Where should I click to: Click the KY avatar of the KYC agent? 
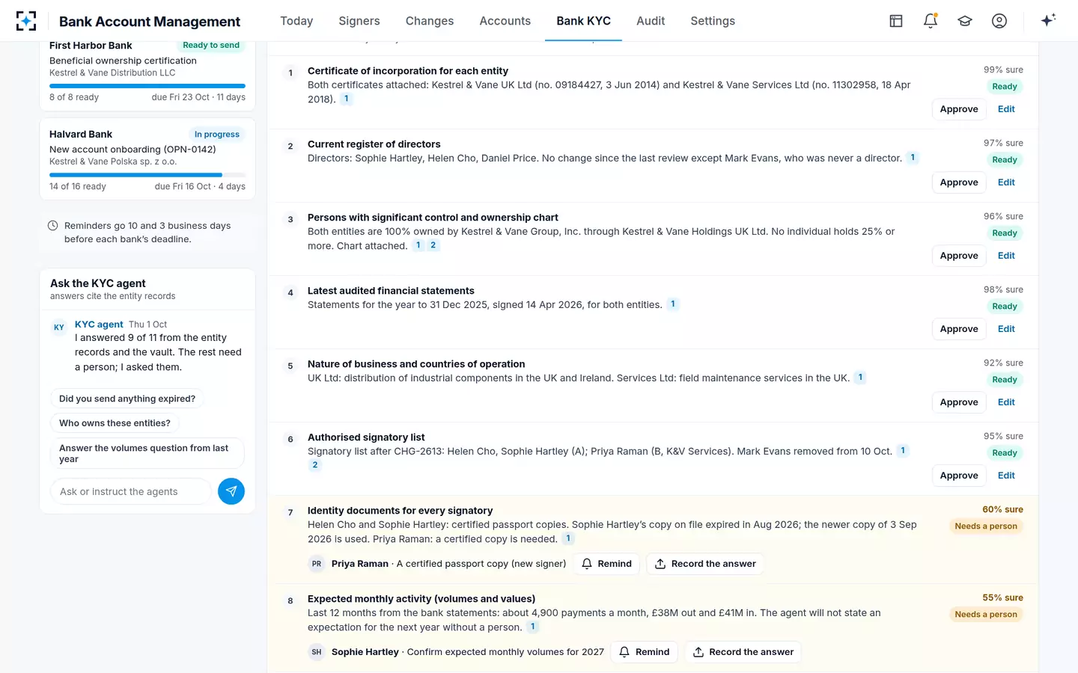(x=59, y=327)
